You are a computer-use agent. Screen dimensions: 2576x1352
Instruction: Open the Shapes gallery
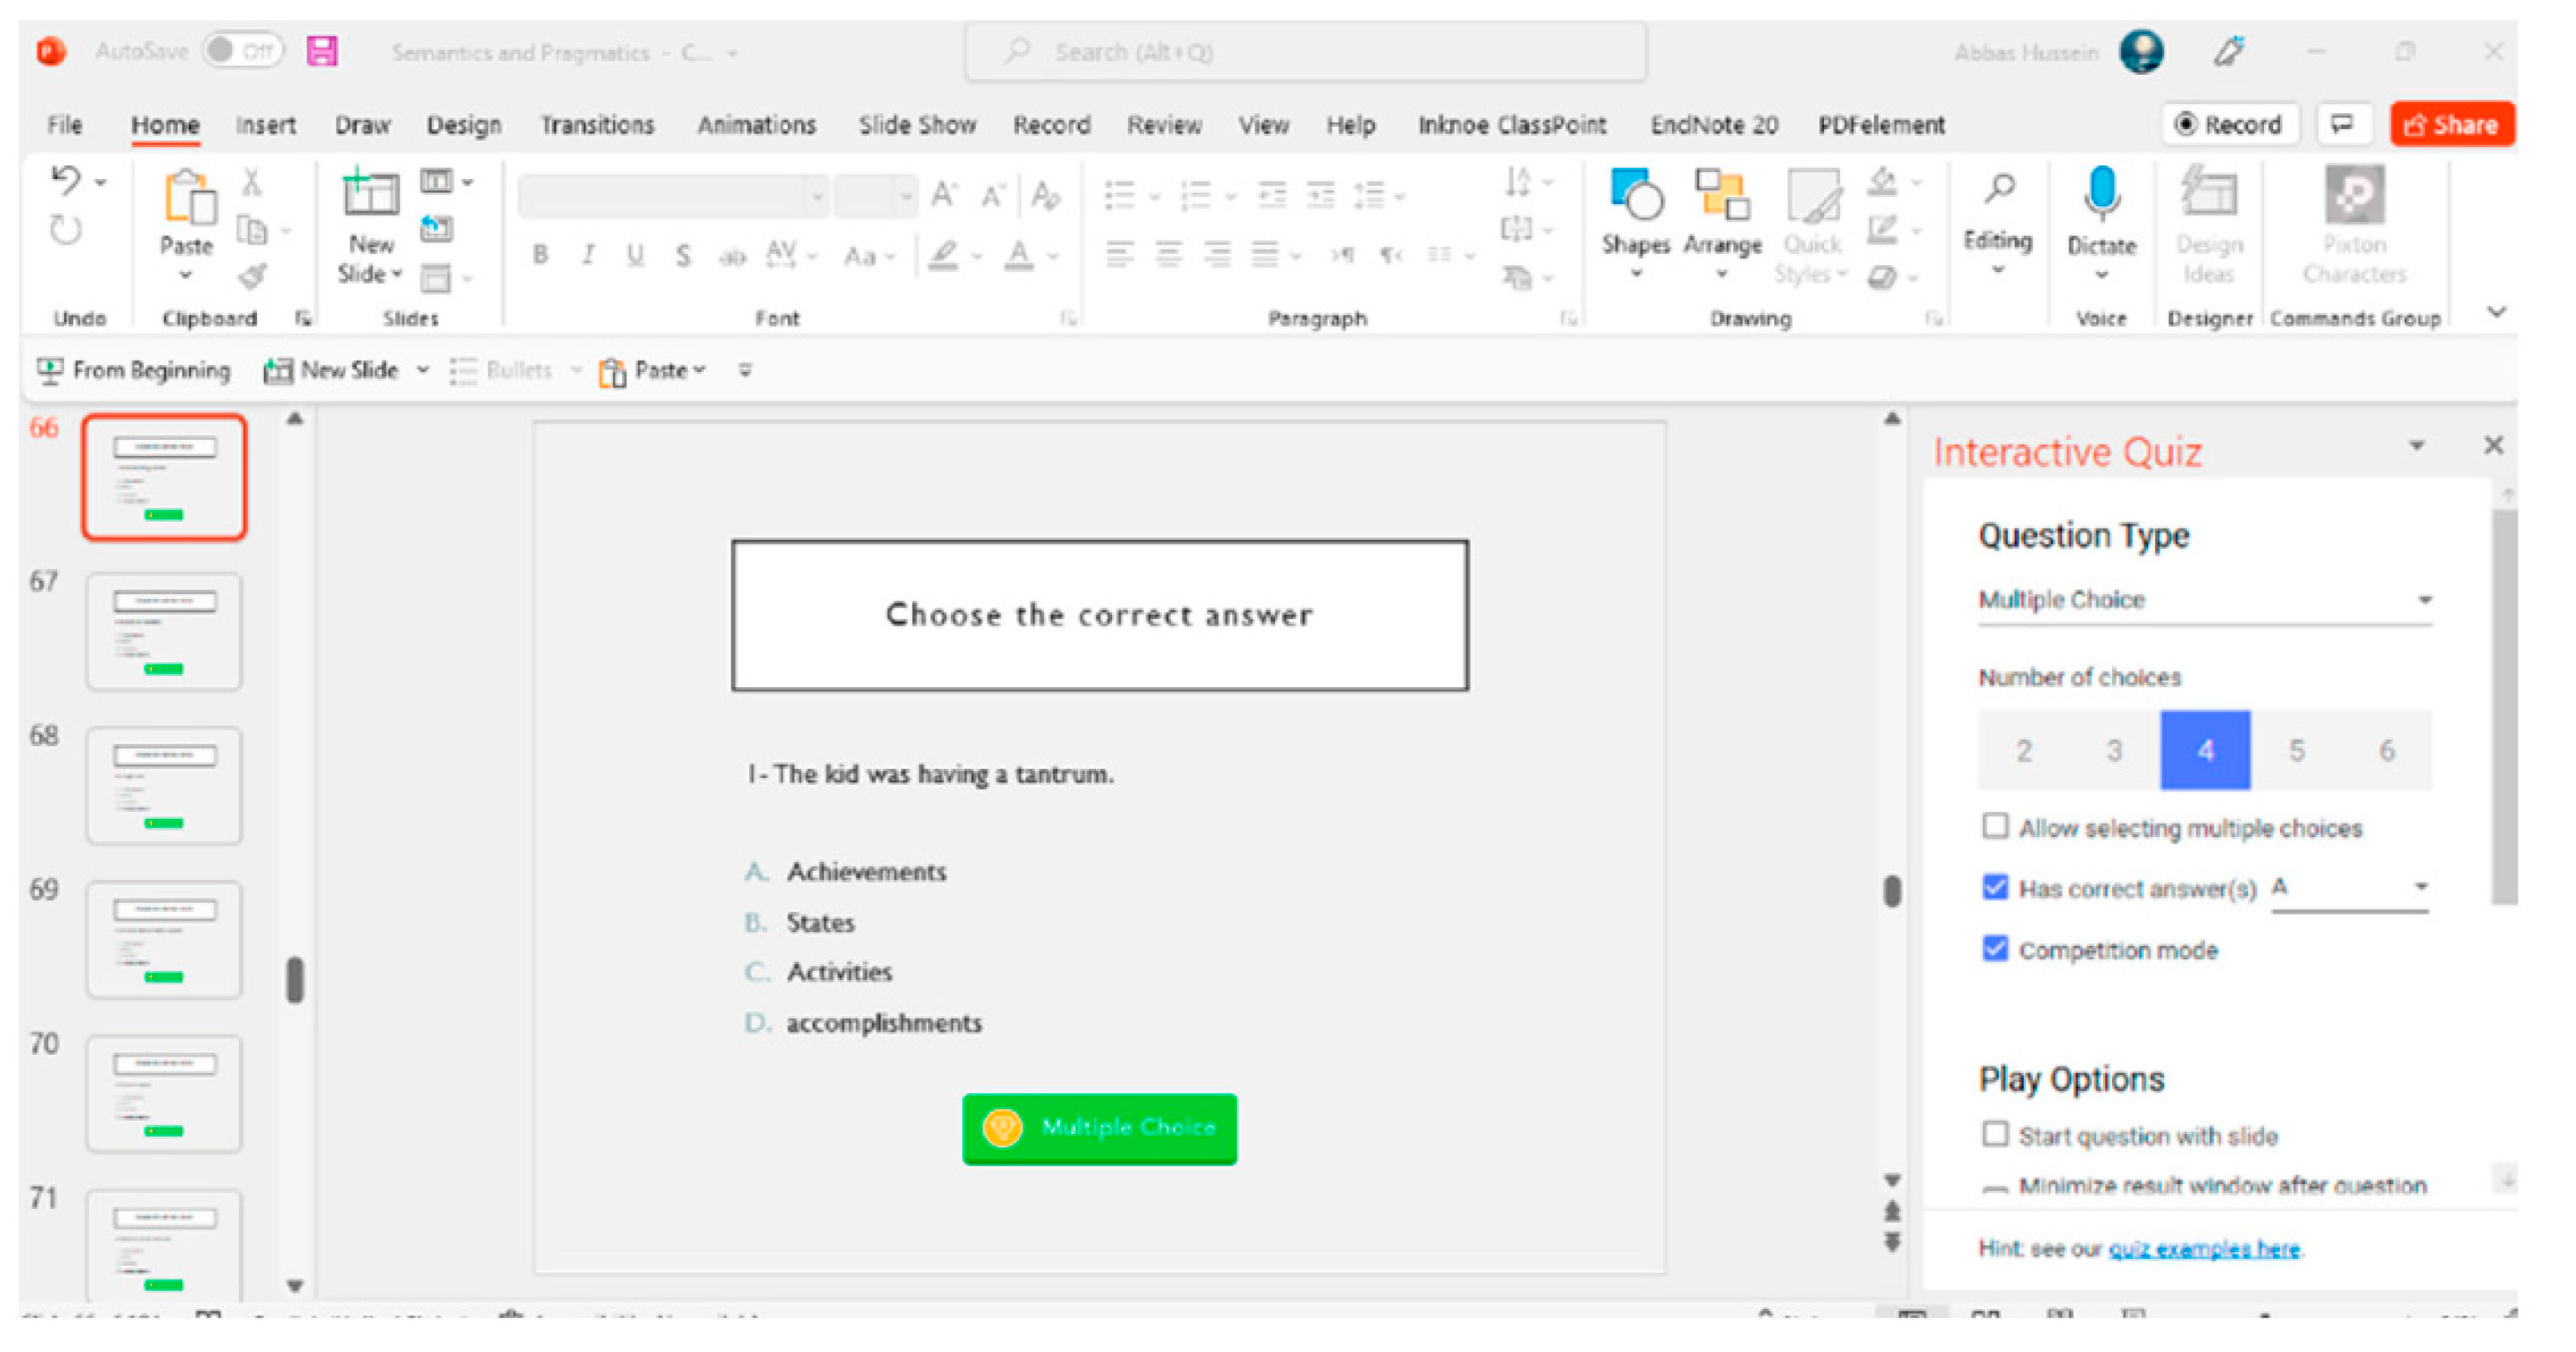pyautogui.click(x=1635, y=195)
